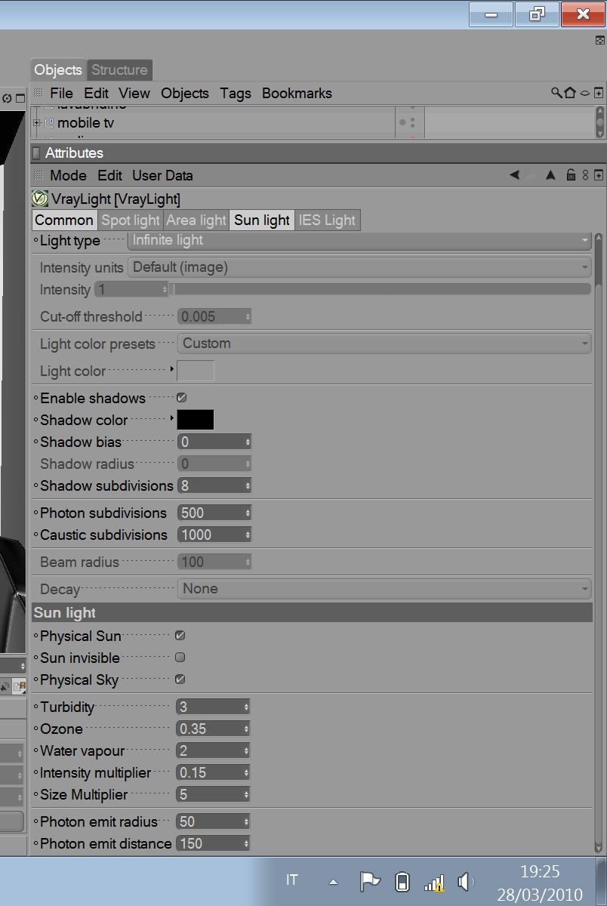The width and height of the screenshot is (607, 906).
Task: Click the Light color swatch
Action: (x=196, y=371)
